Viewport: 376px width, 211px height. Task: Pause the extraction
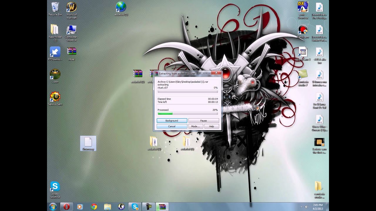click(204, 120)
